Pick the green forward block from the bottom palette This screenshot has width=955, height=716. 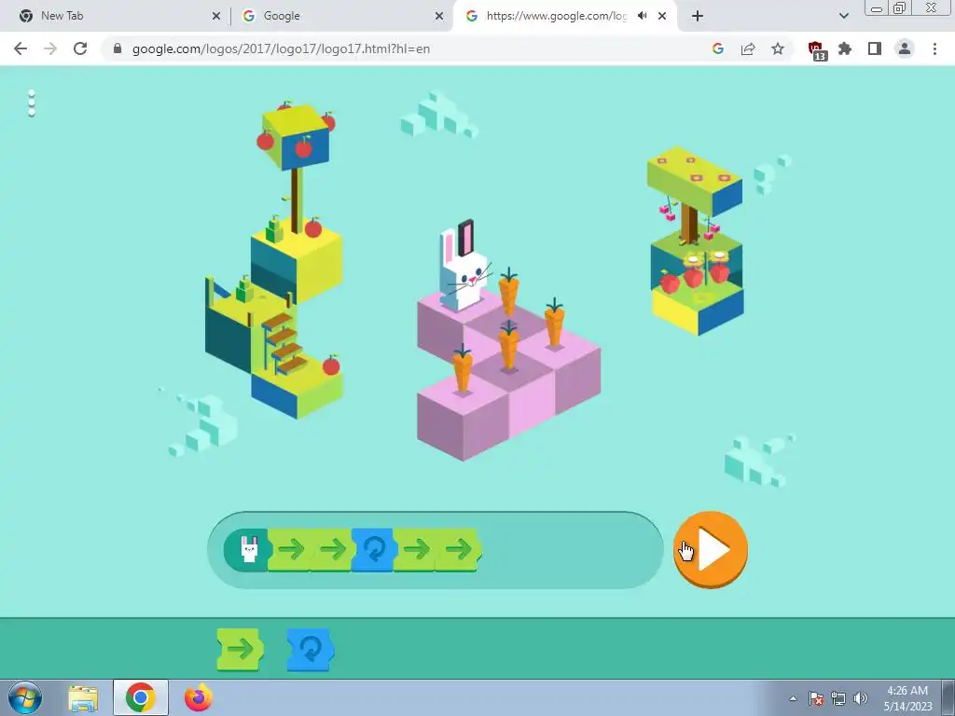241,650
